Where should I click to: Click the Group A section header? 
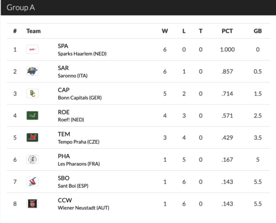(21, 8)
